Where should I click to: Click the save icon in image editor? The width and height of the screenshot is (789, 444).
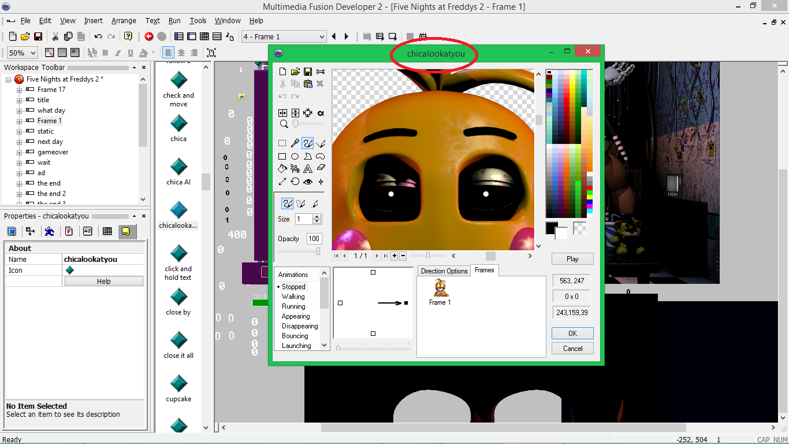[x=308, y=72]
